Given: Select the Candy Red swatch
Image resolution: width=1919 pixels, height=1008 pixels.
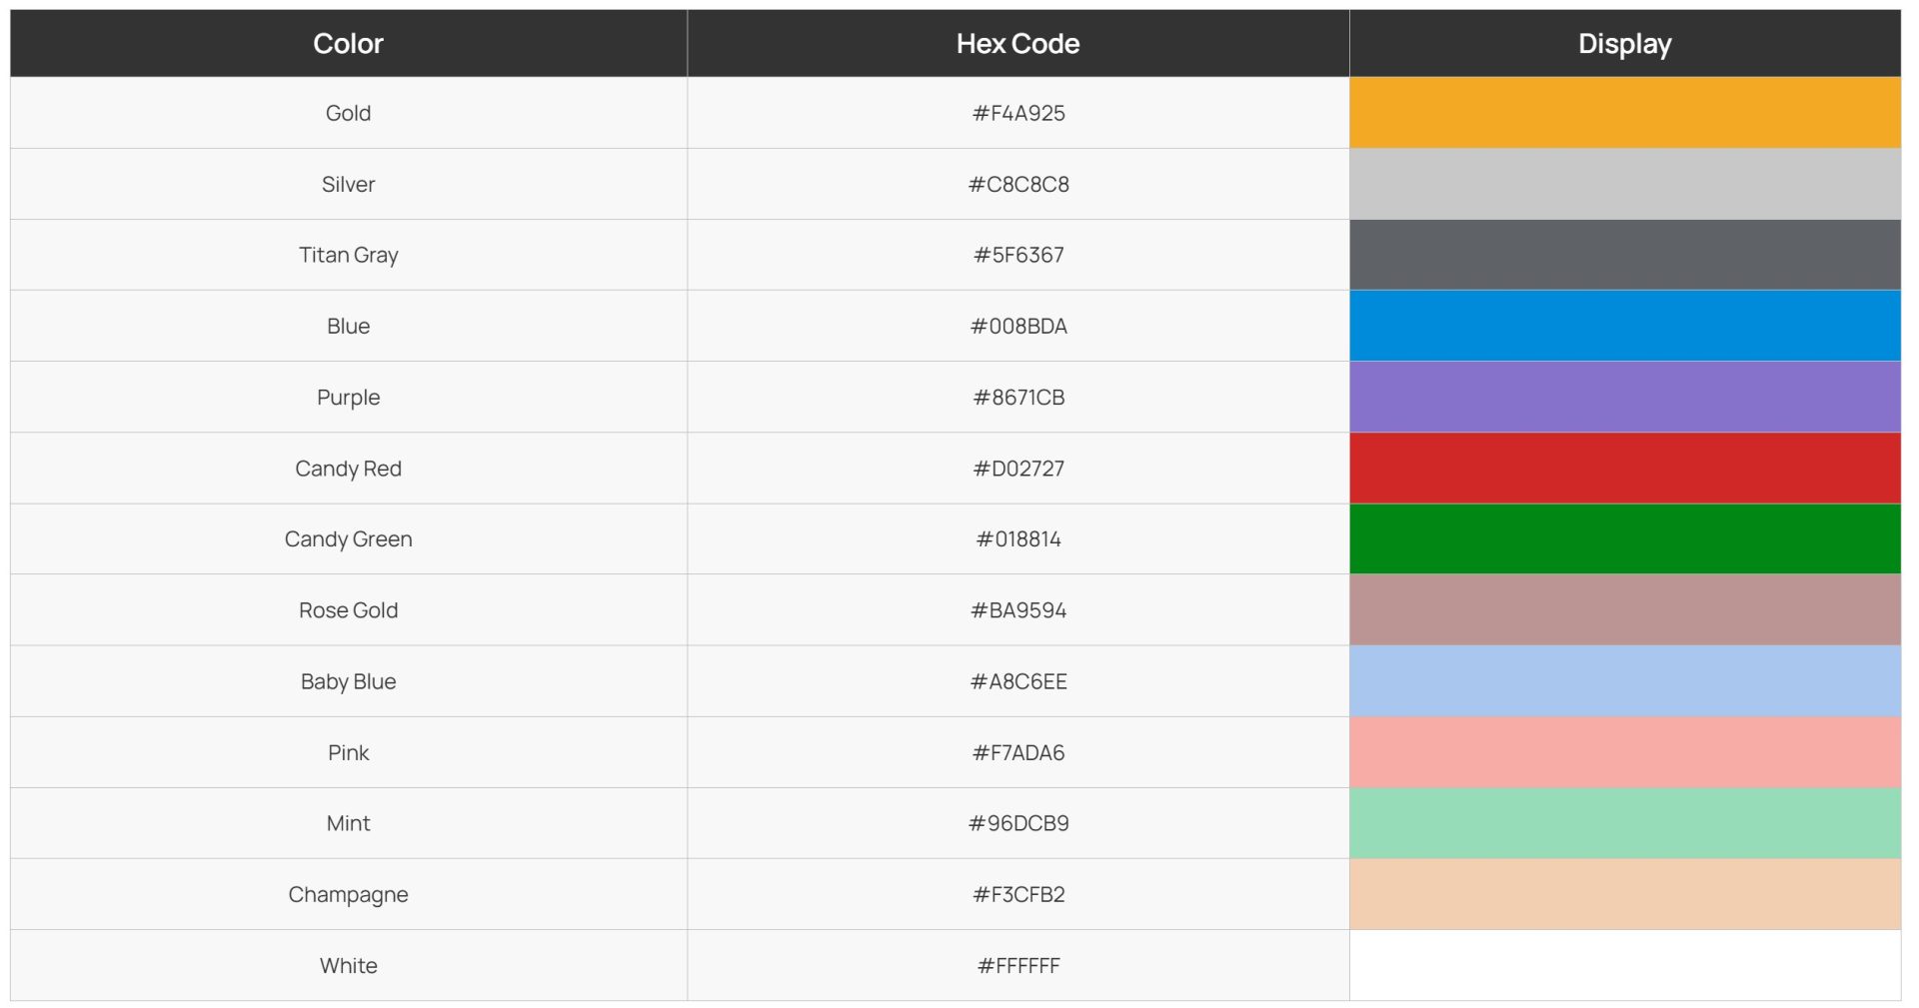Looking at the screenshot, I should click(x=1624, y=468).
